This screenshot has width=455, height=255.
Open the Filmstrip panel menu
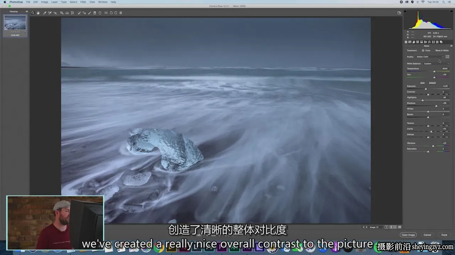27,11
